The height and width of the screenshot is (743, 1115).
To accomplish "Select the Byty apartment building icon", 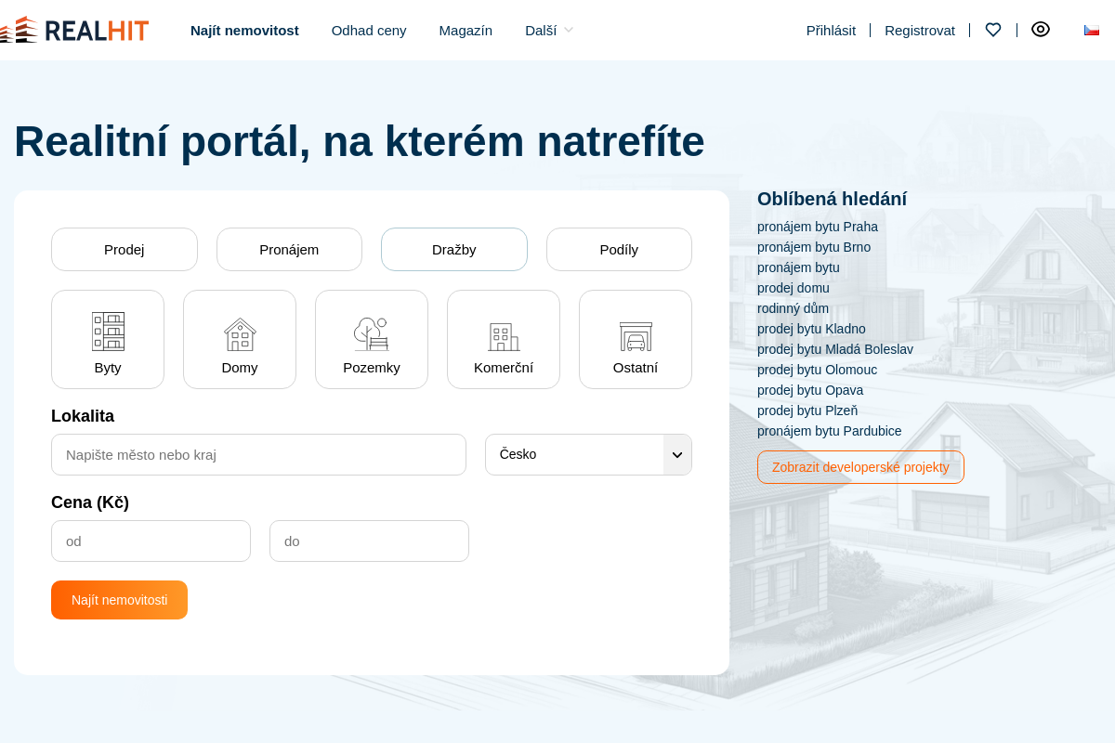I will 108,332.
